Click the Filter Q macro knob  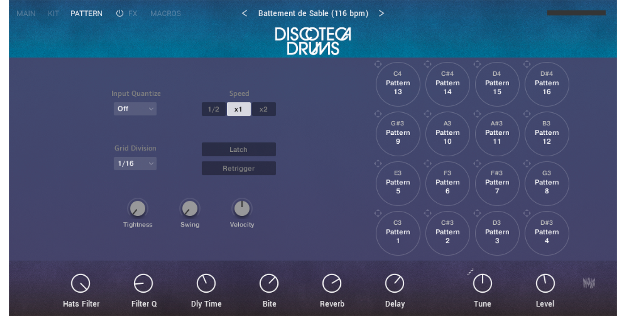144,283
